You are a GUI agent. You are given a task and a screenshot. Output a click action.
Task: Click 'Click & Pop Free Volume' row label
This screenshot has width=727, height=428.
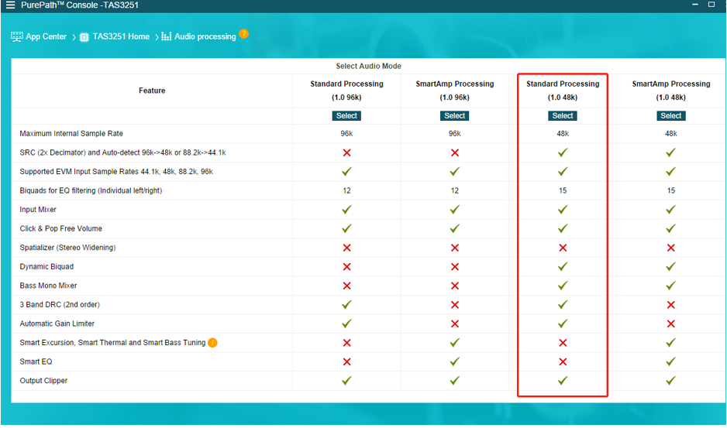click(60, 229)
